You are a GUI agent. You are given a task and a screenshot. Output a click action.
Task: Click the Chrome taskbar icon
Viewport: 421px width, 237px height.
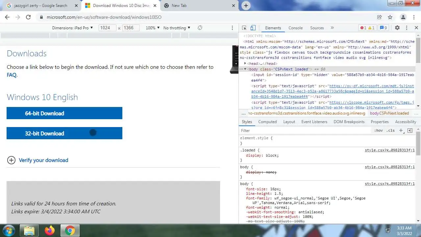(x=70, y=230)
